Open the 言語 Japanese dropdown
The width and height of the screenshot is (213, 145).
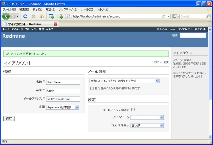pyautogui.click(x=63, y=107)
